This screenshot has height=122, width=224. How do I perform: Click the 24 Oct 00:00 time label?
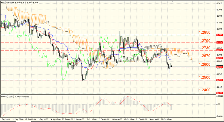[154, 119]
